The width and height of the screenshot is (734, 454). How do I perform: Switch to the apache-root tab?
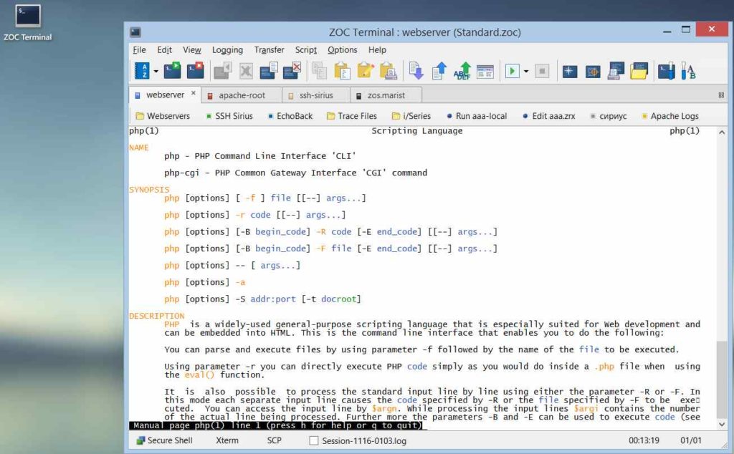(x=242, y=95)
